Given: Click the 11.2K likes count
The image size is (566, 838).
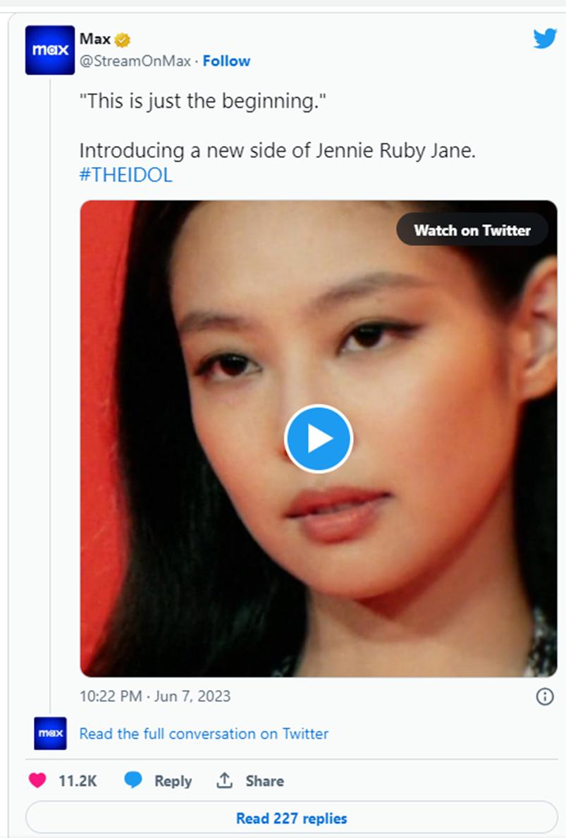Looking at the screenshot, I should click(78, 781).
